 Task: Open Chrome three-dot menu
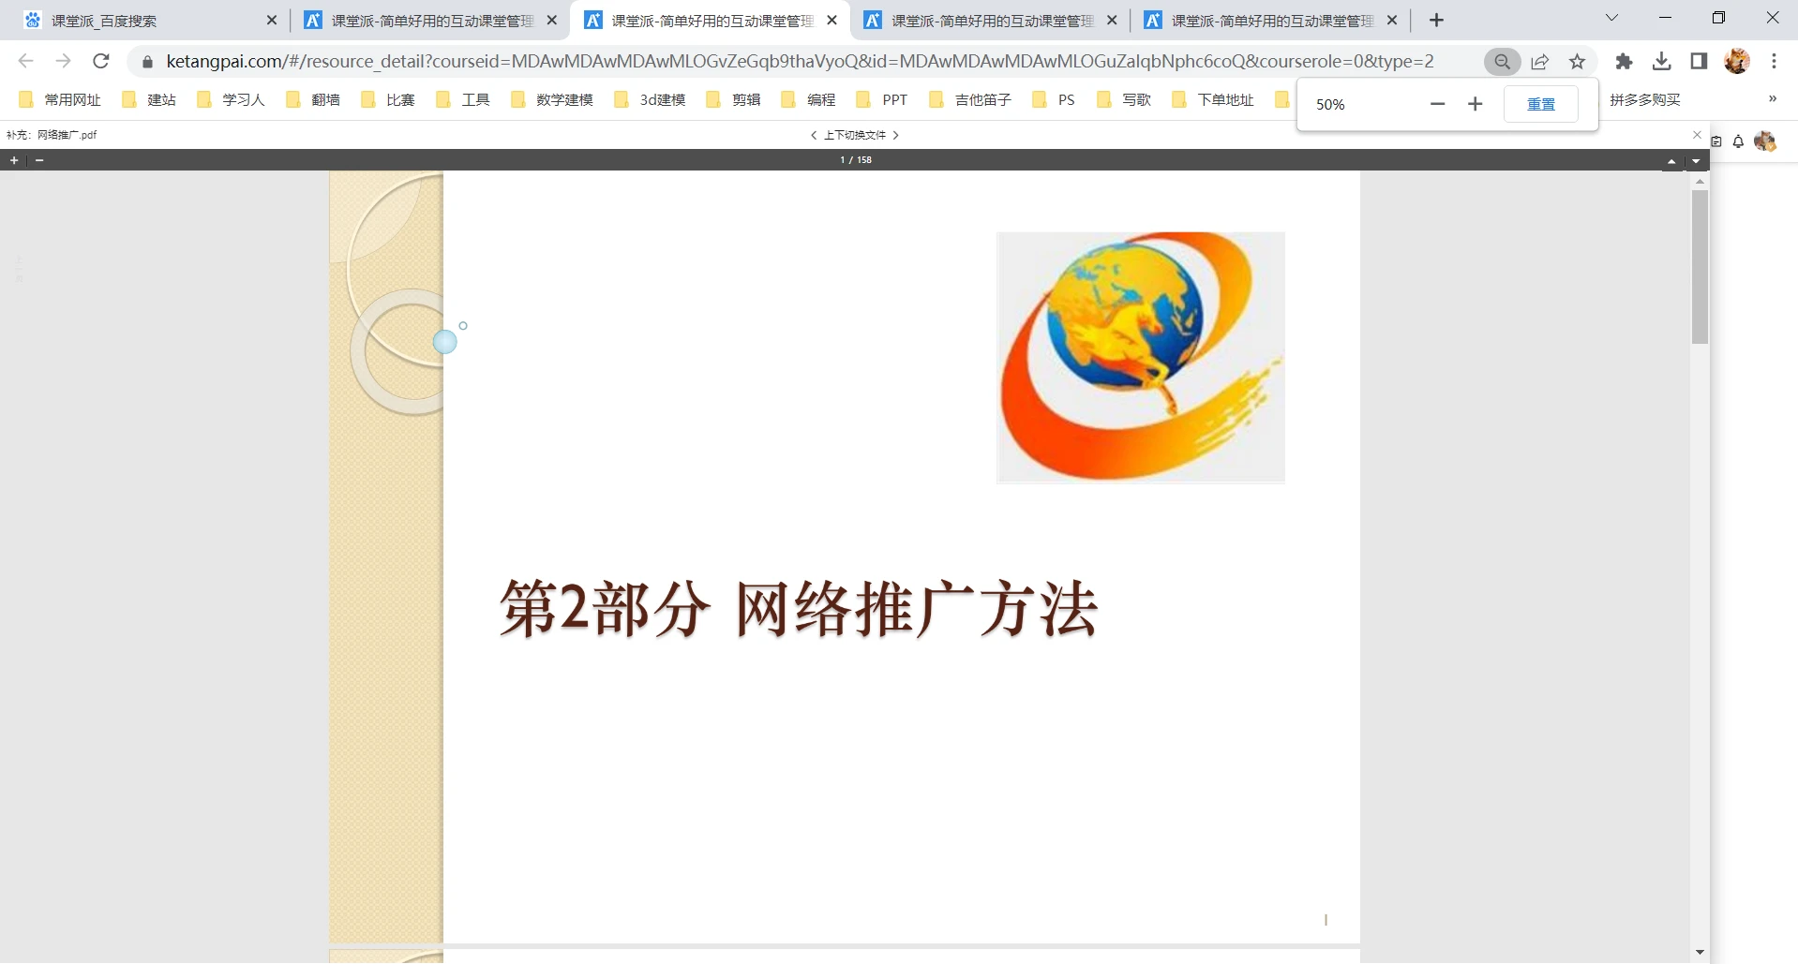tap(1774, 62)
